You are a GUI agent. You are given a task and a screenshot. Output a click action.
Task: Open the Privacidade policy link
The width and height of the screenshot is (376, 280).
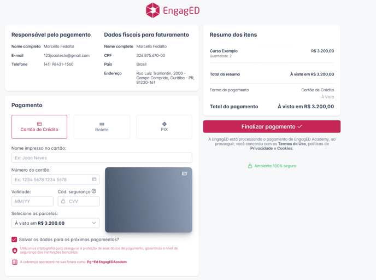point(263,148)
